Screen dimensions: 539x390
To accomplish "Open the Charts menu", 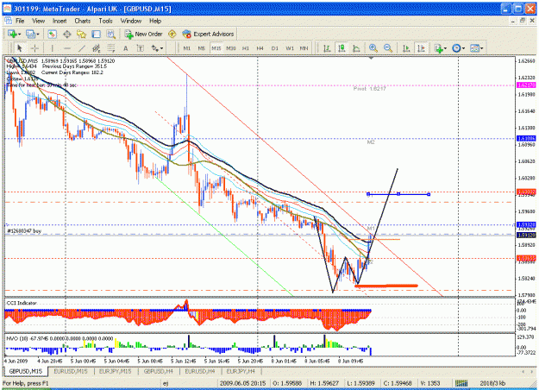I will 83,21.
